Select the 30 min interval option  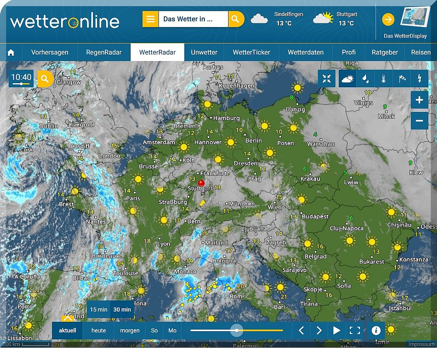click(122, 309)
